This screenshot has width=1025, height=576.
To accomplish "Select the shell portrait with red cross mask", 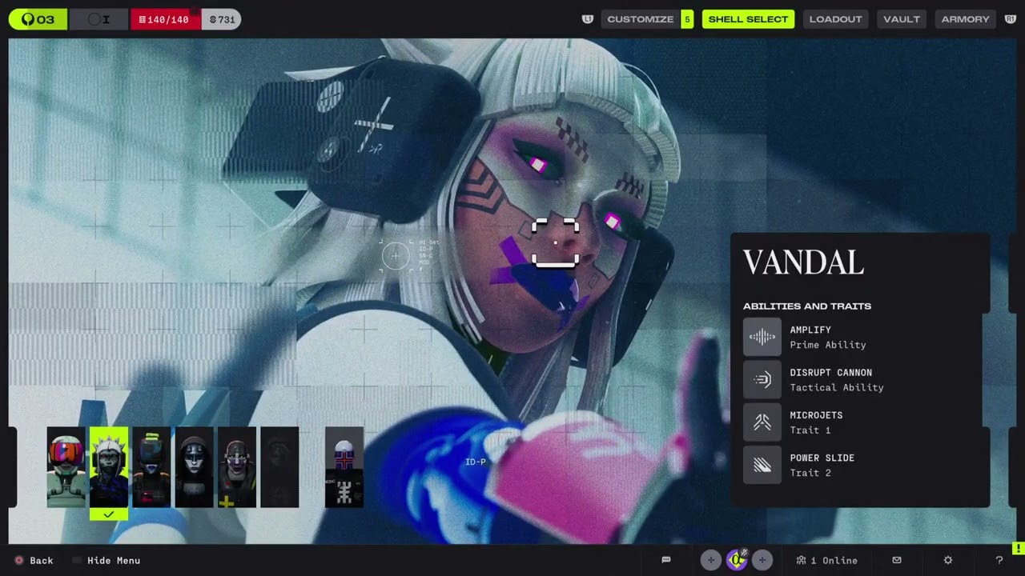I will (x=344, y=467).
